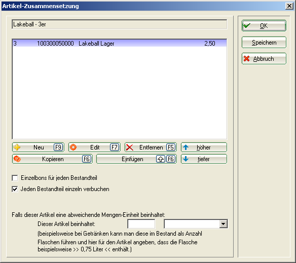Select the Lakeball Lager list row
Image resolution: width=296 pixels, height=263 pixels.
(x=120, y=44)
